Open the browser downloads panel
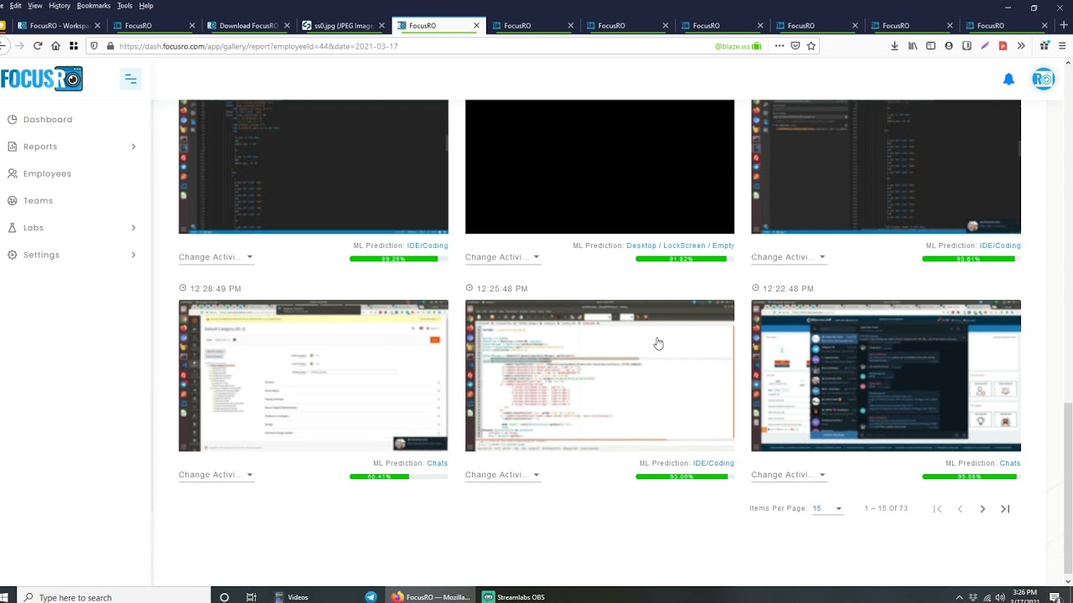The height and width of the screenshot is (603, 1073). tap(894, 46)
